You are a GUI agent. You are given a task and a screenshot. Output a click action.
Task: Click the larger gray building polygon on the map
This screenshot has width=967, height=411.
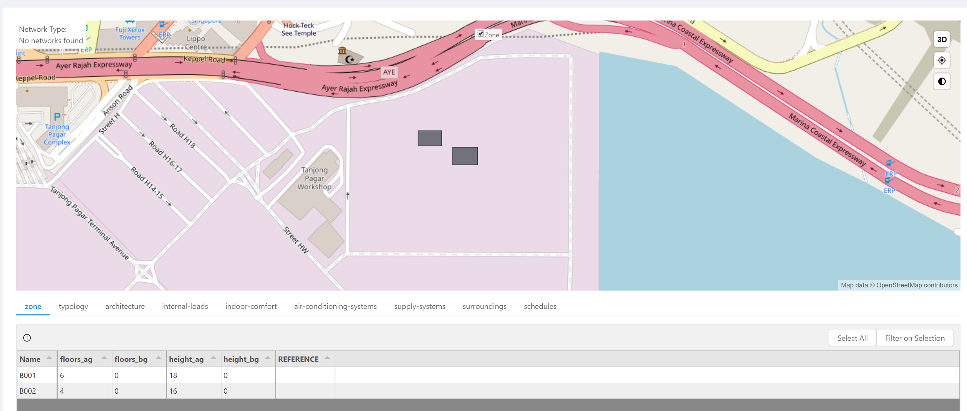click(464, 156)
